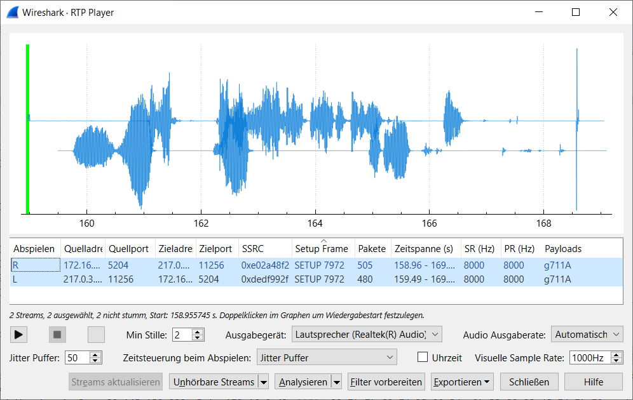This screenshot has width=633, height=400.
Task: Click the Pause icon next to Stop
Action: pos(95,335)
